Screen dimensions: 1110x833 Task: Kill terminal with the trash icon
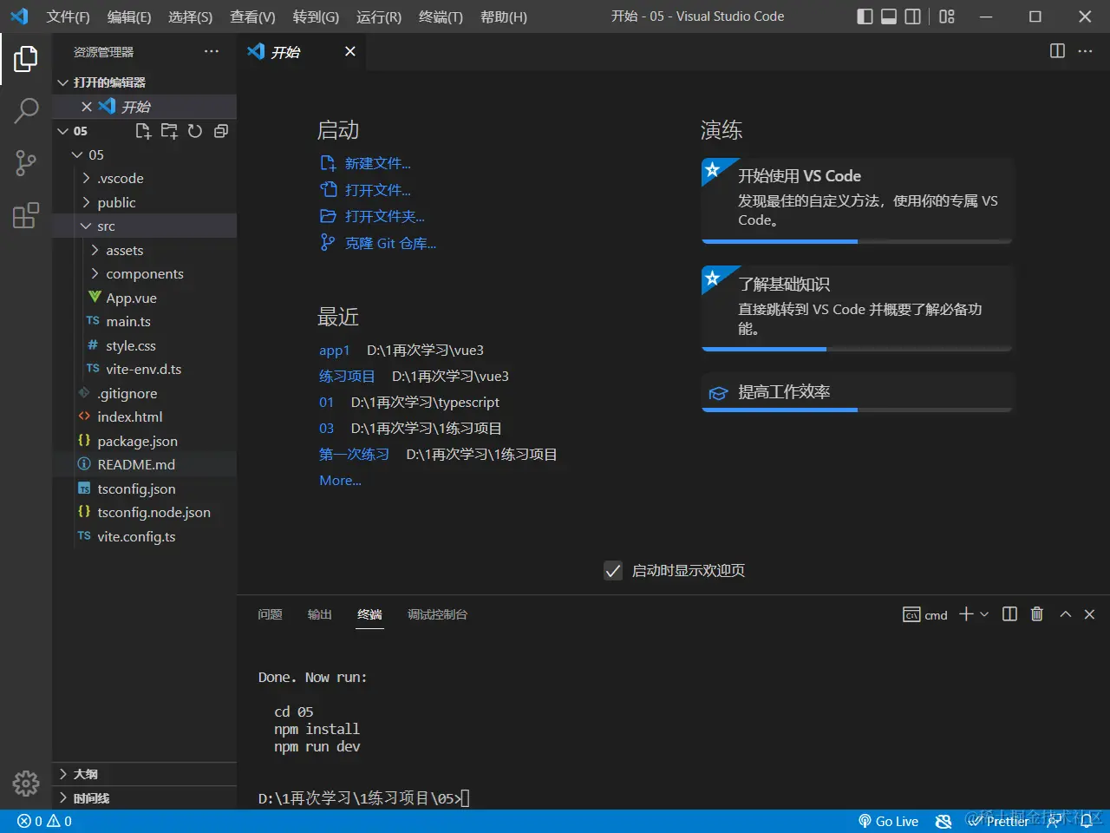[x=1036, y=614]
